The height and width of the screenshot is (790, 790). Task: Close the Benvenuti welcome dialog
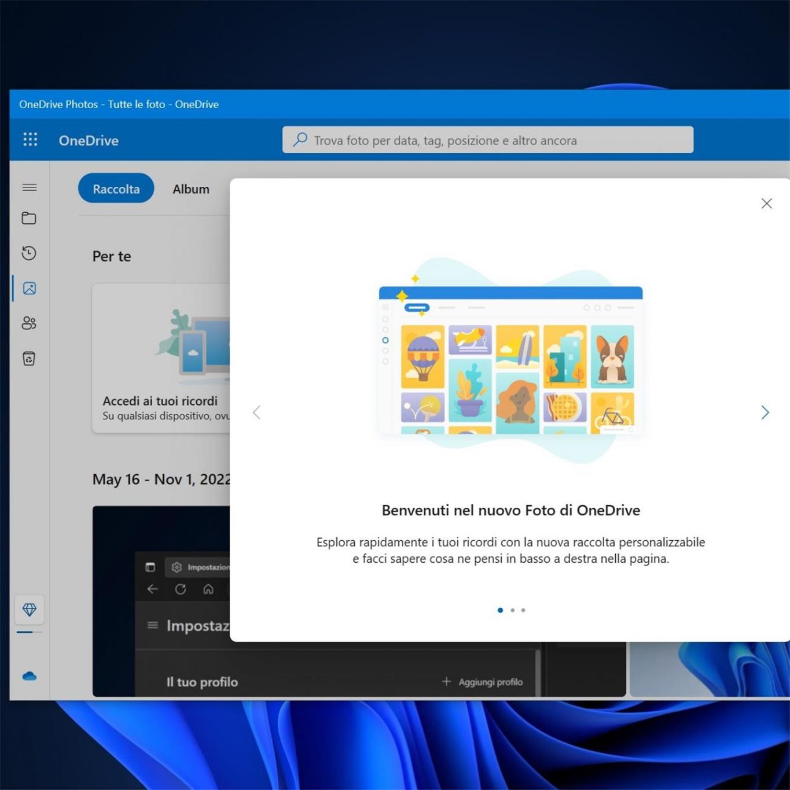[x=766, y=204]
